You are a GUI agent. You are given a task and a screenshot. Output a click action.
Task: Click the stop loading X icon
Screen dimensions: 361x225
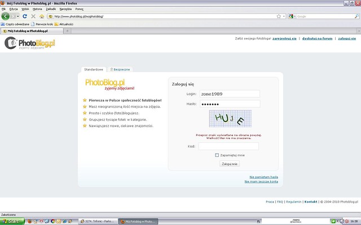coord(33,16)
